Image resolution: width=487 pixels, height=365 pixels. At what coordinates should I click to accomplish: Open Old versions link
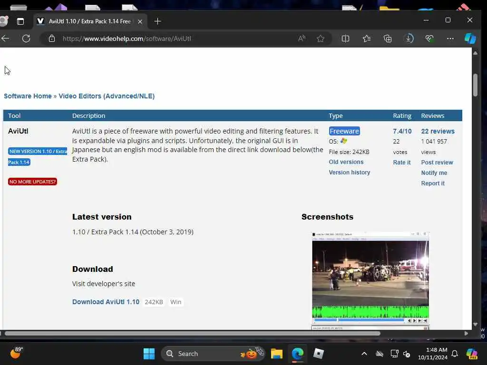346,162
